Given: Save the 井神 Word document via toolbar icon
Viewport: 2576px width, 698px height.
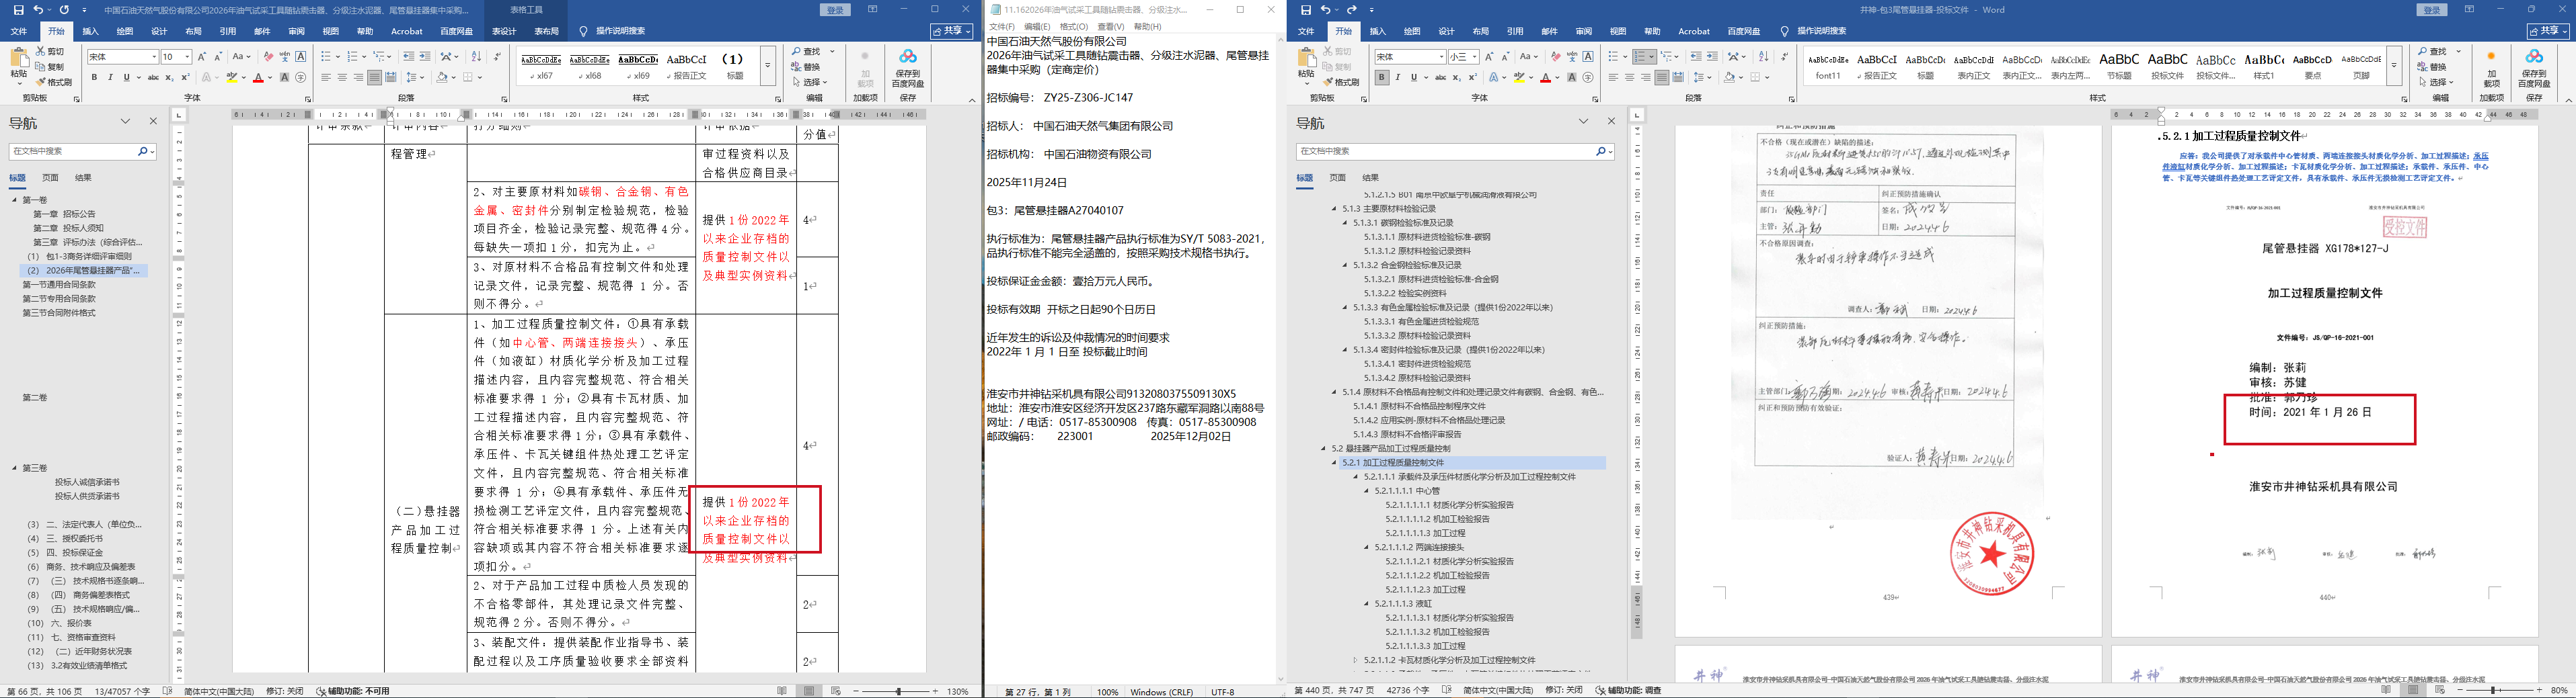Looking at the screenshot, I should pyautogui.click(x=1306, y=10).
